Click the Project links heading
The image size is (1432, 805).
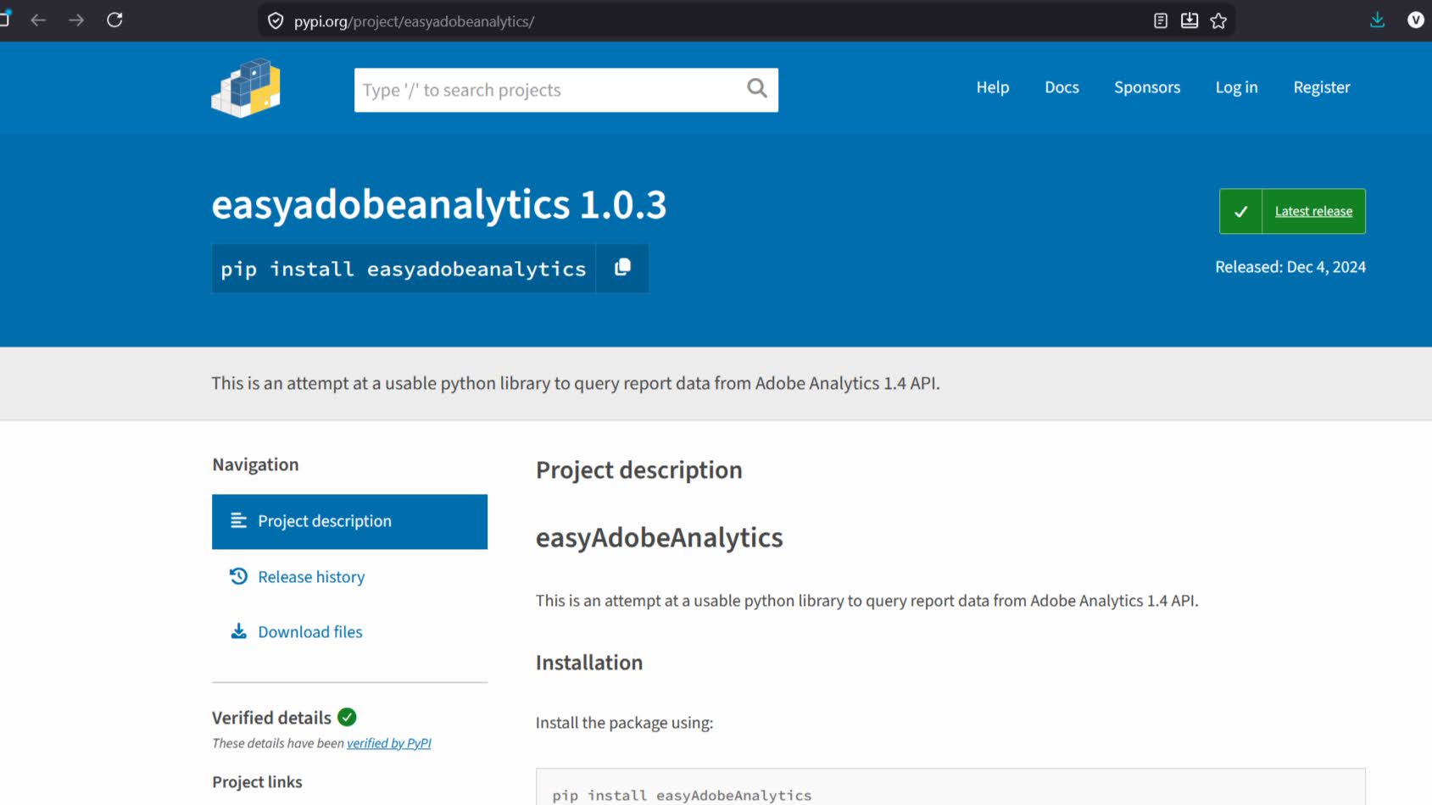coord(257,782)
